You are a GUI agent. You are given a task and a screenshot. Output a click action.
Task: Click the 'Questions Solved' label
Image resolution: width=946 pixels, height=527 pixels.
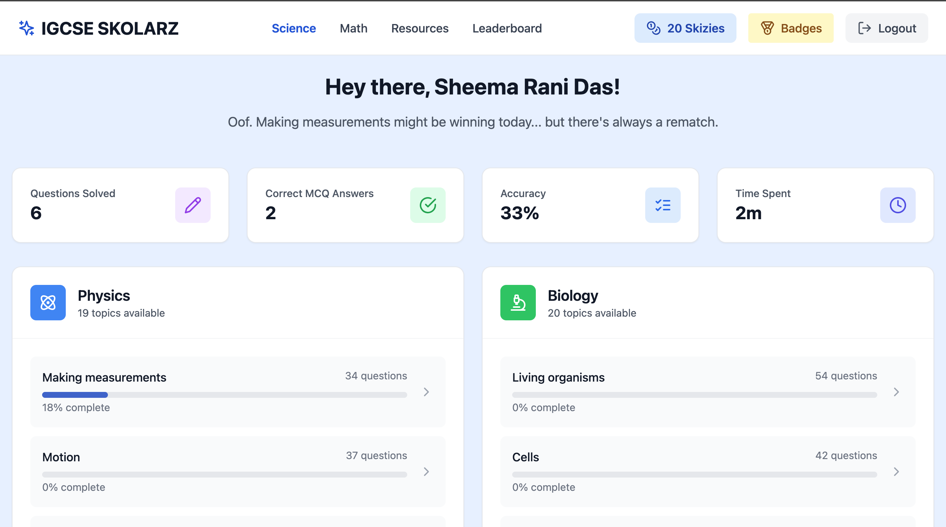(x=73, y=193)
